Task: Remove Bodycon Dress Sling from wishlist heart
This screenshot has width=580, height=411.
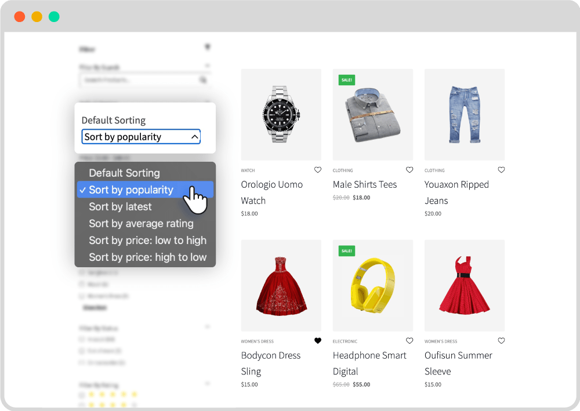Action: pos(318,341)
